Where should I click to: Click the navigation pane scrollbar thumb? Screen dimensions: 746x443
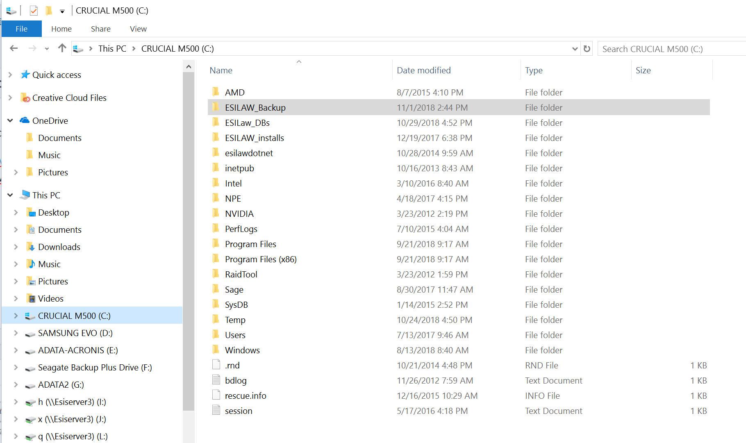pyautogui.click(x=189, y=241)
